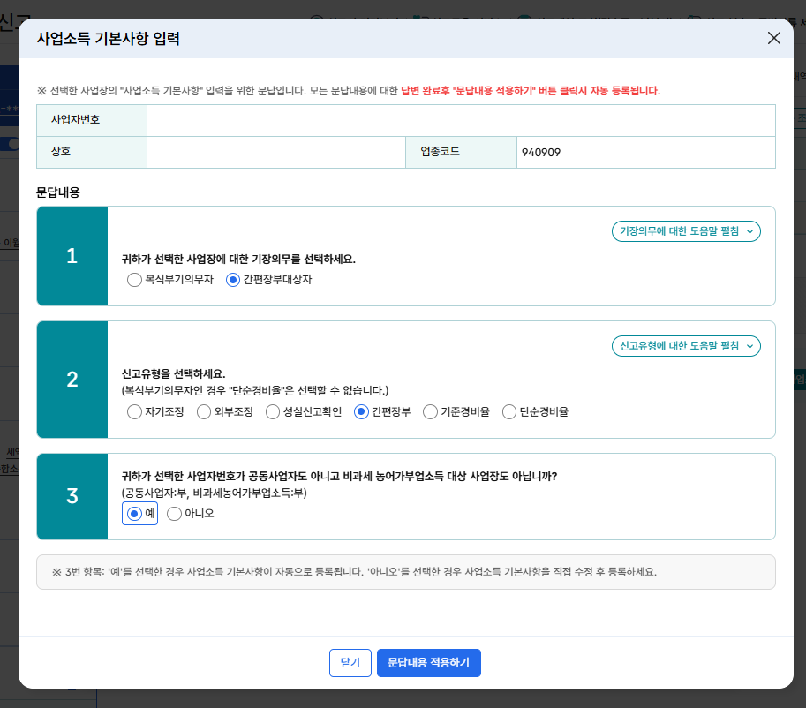This screenshot has height=708, width=806.
Task: Select 성실신고확인 option
Action: (x=272, y=410)
